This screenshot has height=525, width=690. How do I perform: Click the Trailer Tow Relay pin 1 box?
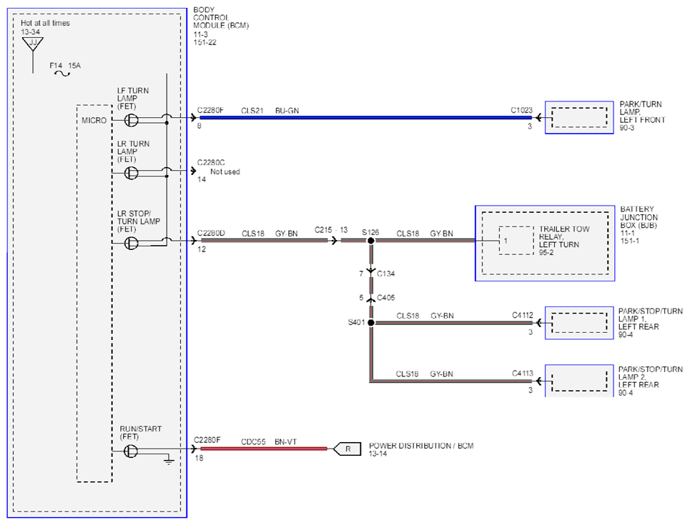click(516, 241)
